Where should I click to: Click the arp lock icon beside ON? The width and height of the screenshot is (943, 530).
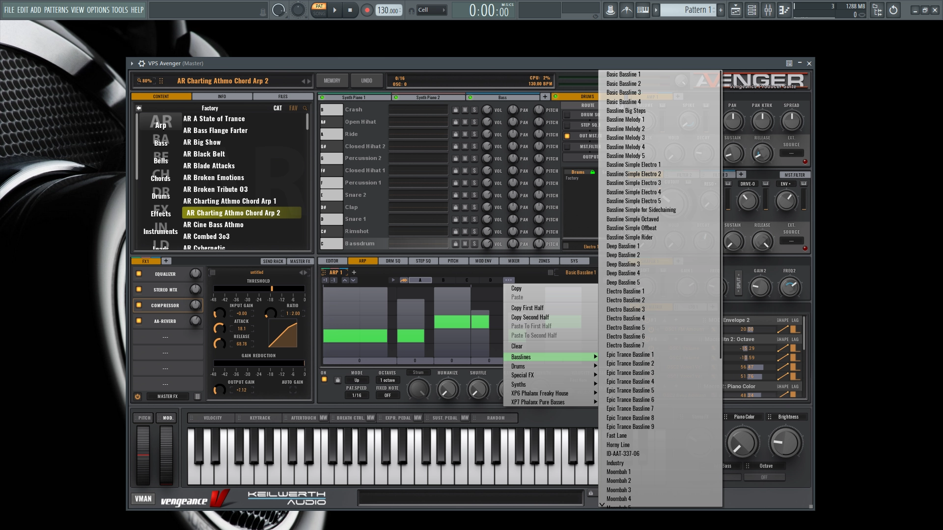coord(337,380)
